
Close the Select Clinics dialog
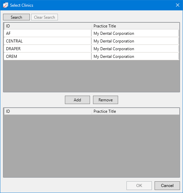point(177,5)
